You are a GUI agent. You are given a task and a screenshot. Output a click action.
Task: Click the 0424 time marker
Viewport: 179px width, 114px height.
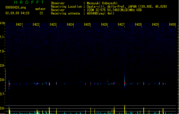tap(70, 25)
